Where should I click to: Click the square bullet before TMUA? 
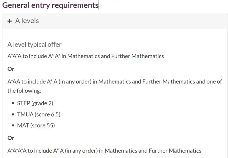pyautogui.click(x=13, y=114)
